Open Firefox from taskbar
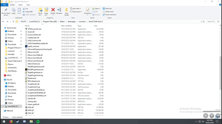This screenshot has height=124, width=222. 11,122
